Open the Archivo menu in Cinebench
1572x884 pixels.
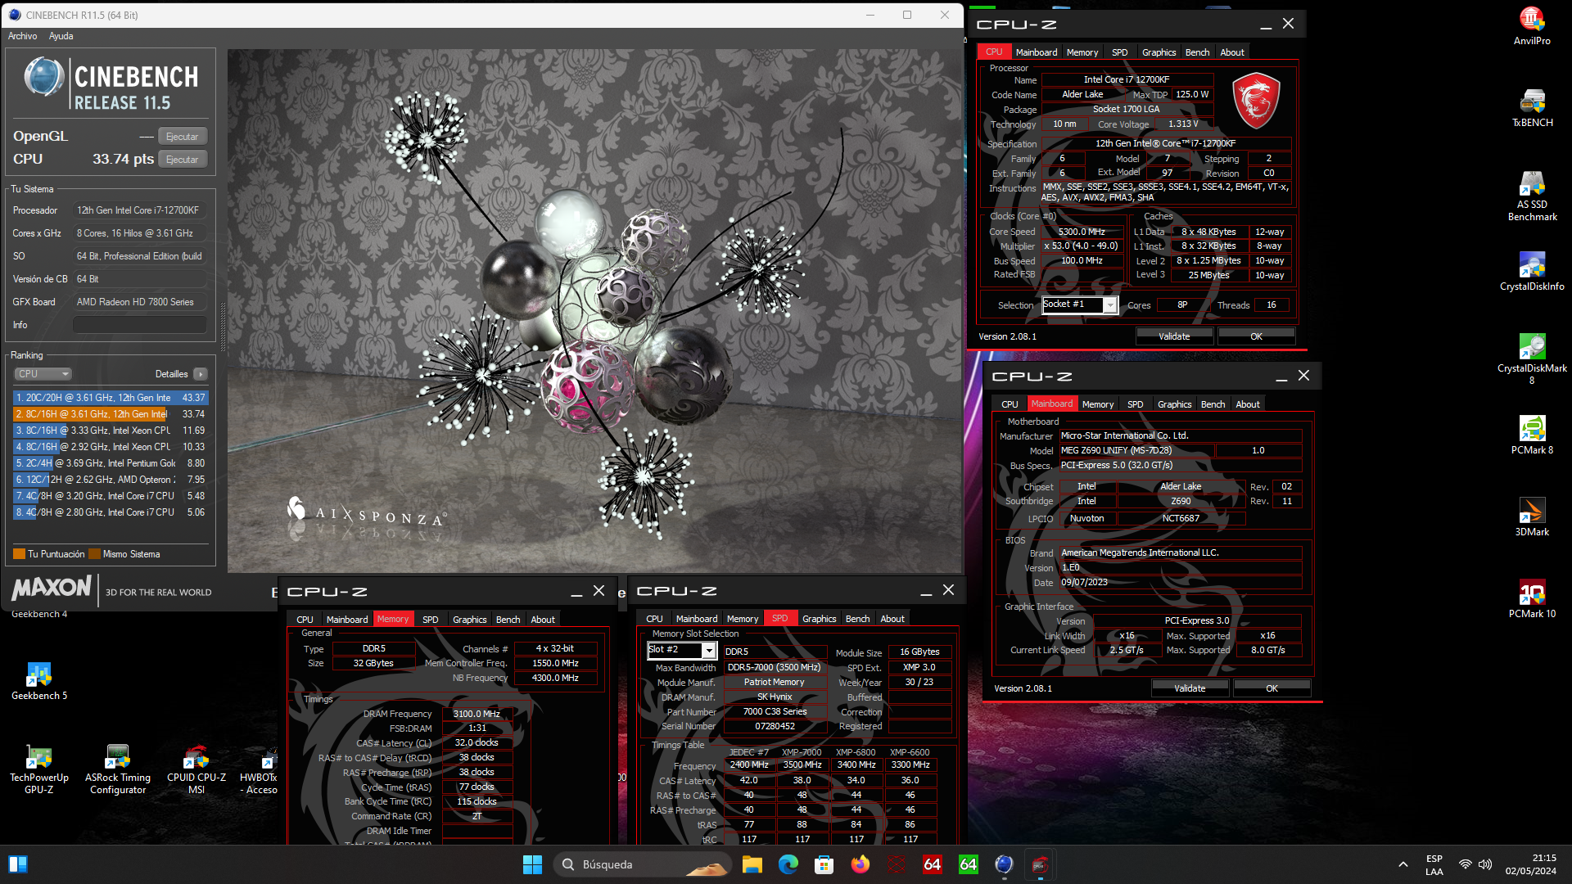22,36
